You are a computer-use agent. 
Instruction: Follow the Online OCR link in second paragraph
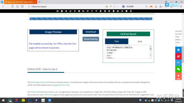pyautogui.click(x=36, y=92)
